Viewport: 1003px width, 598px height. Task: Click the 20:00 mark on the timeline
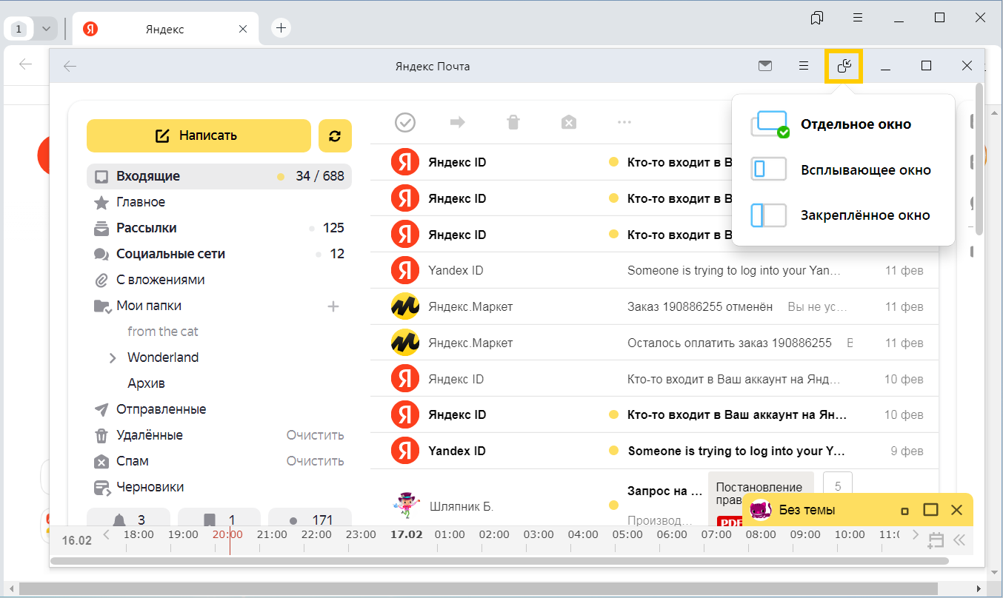(x=228, y=534)
